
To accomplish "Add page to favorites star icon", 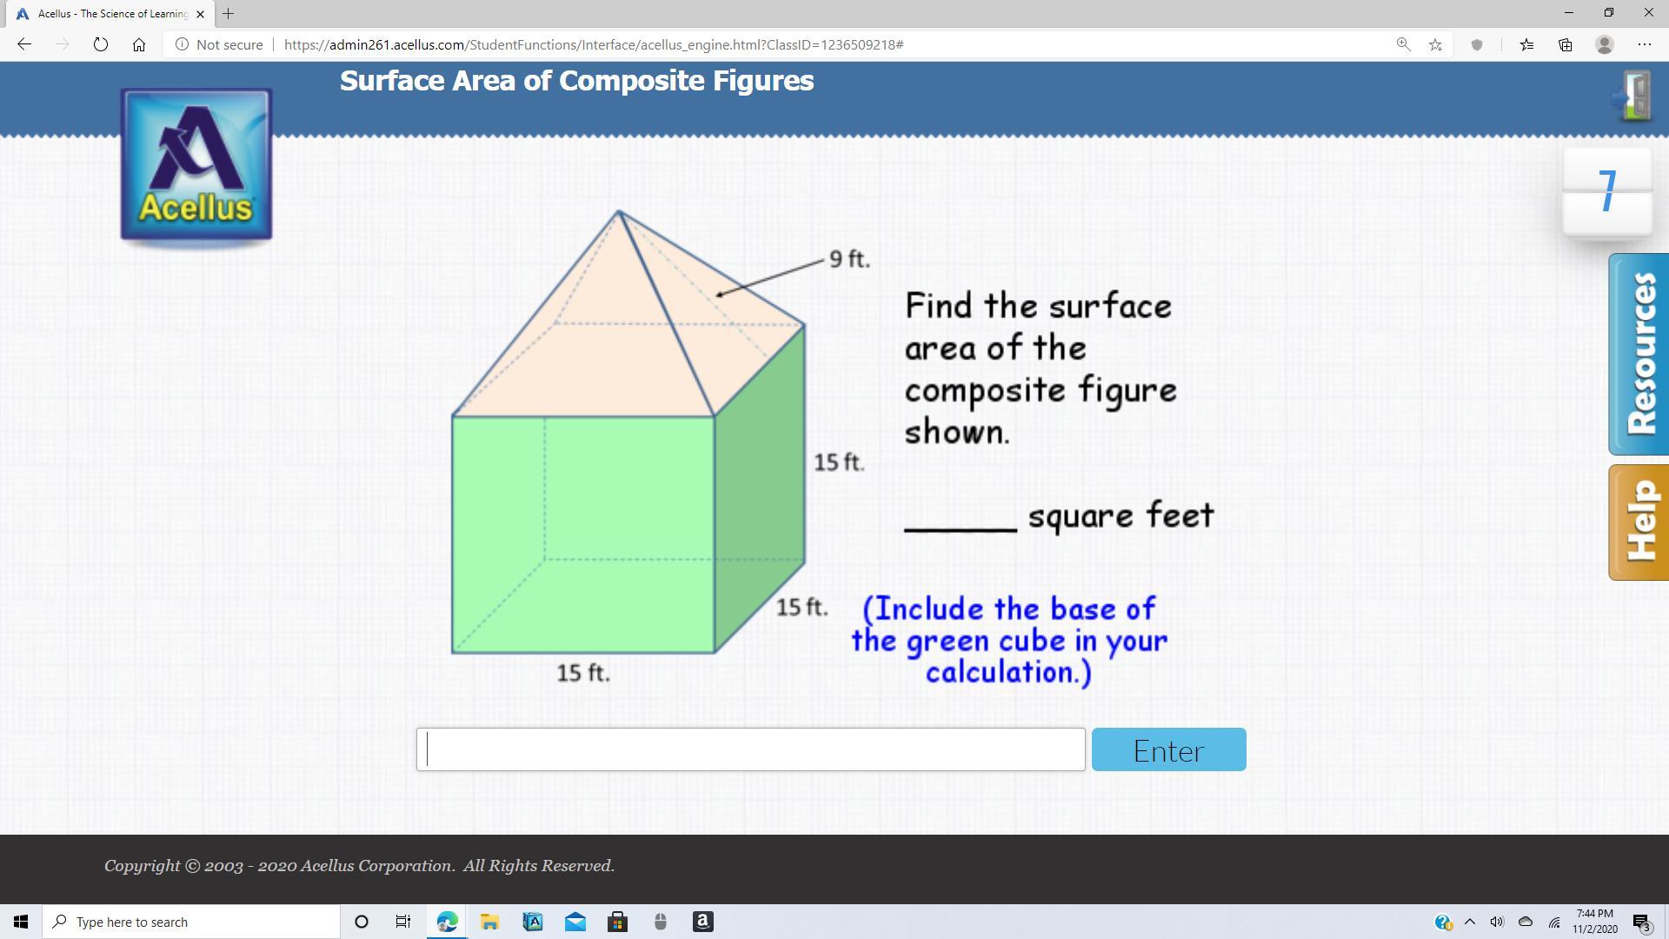I will tap(1435, 44).
